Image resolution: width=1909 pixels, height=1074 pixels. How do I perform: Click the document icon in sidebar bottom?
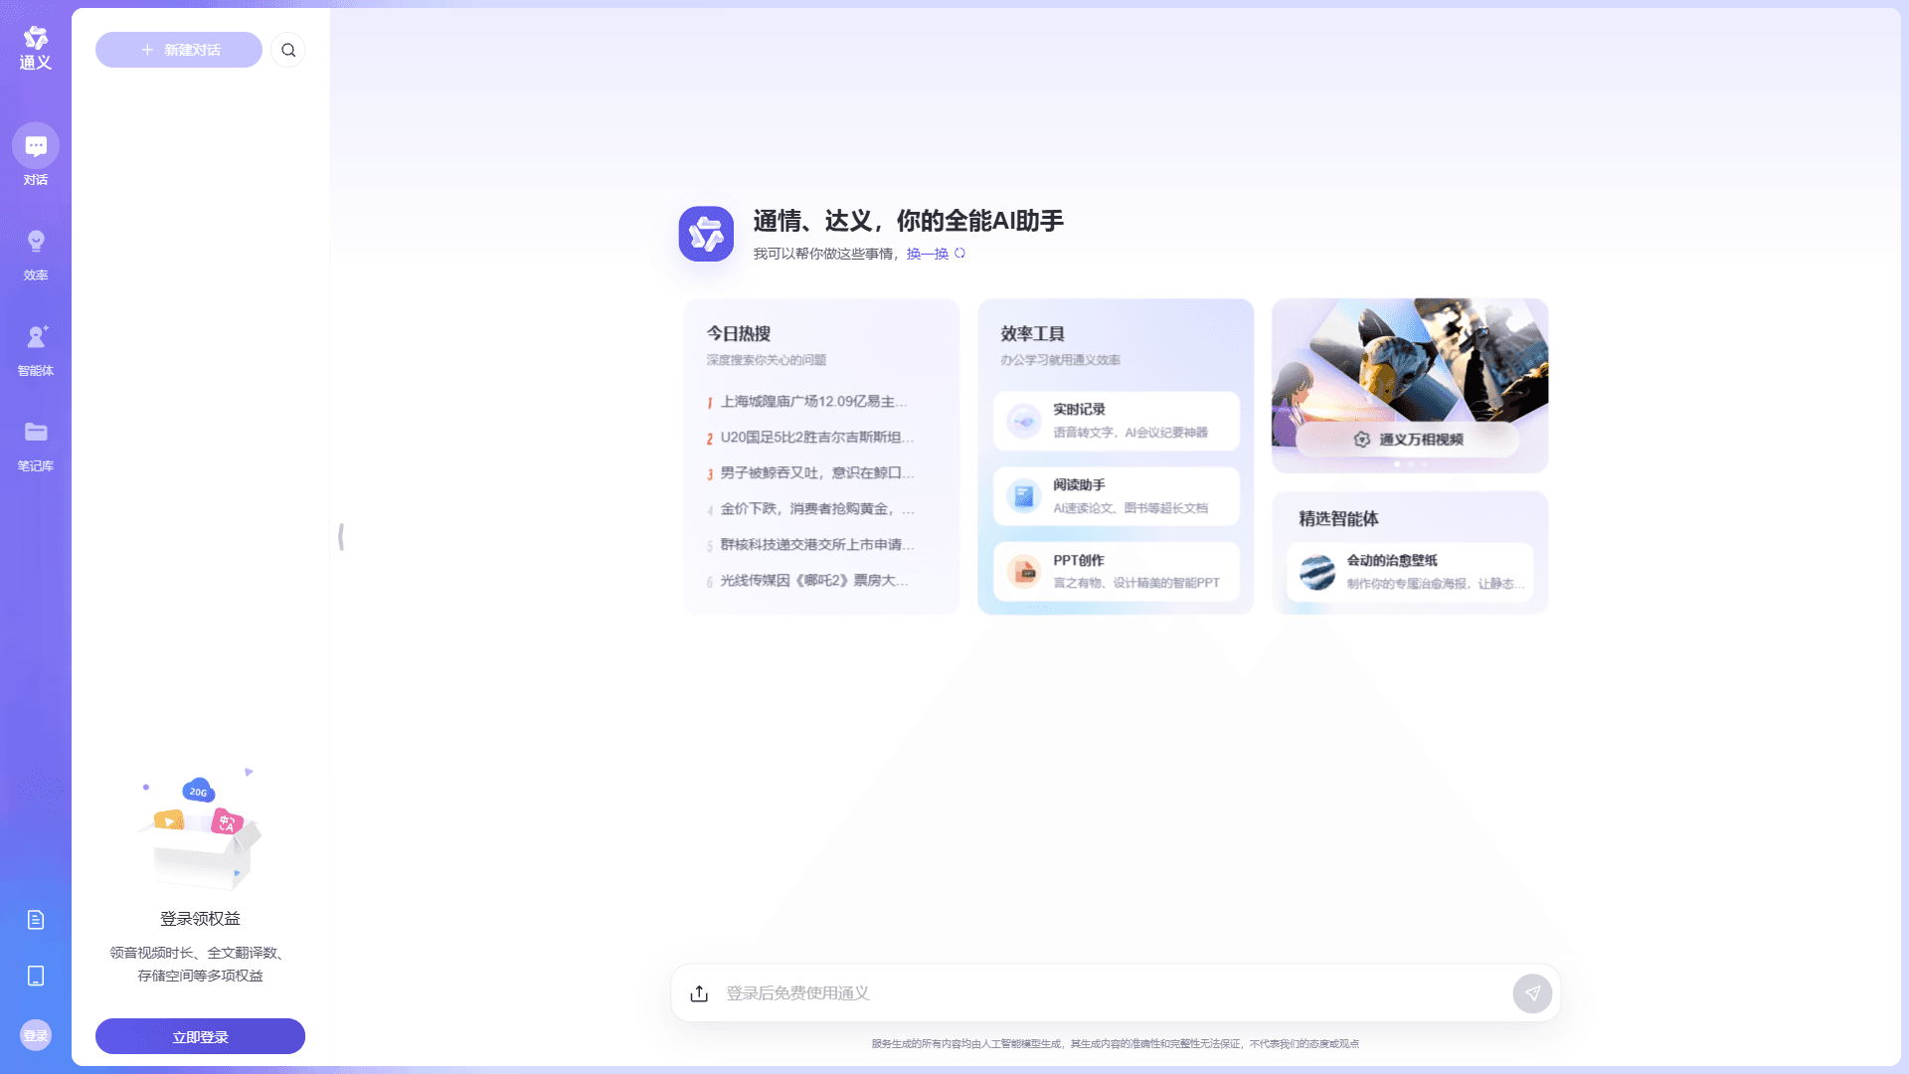(36, 920)
